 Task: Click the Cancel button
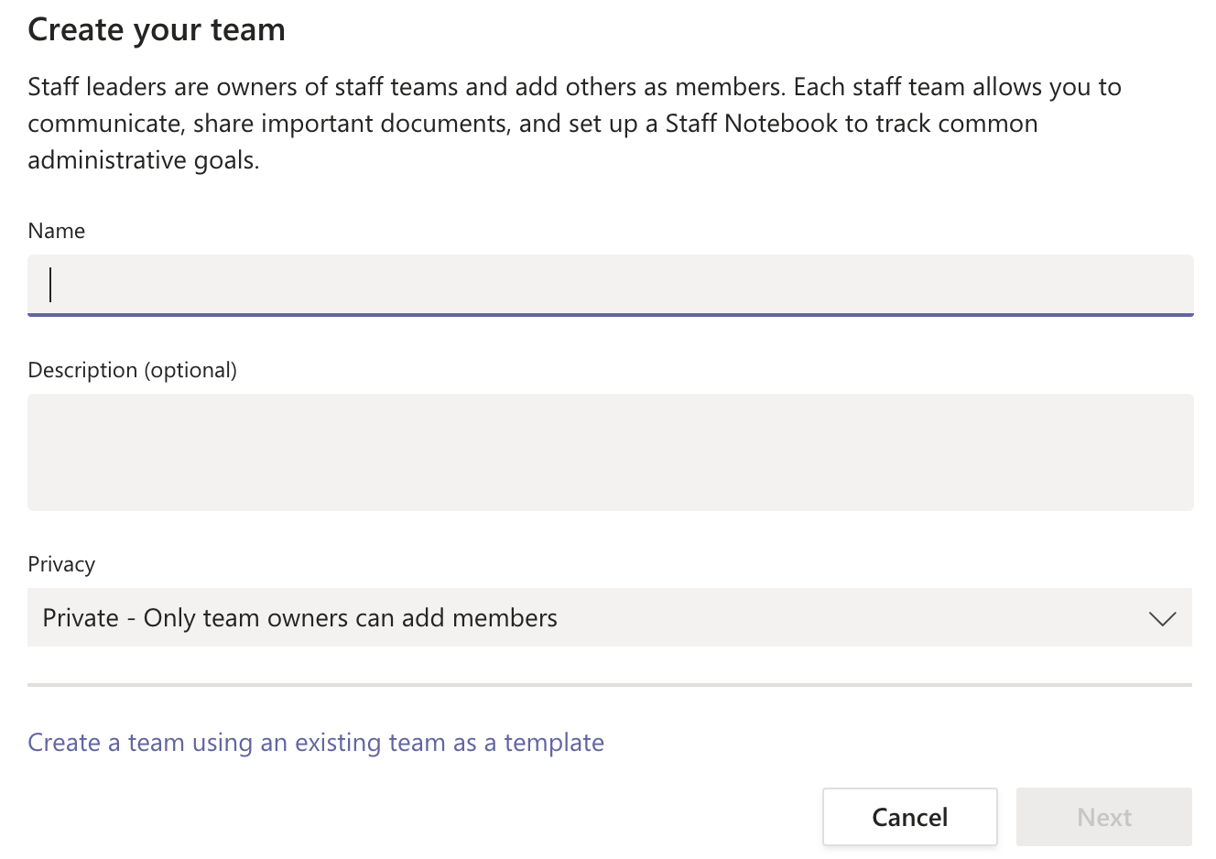click(910, 817)
